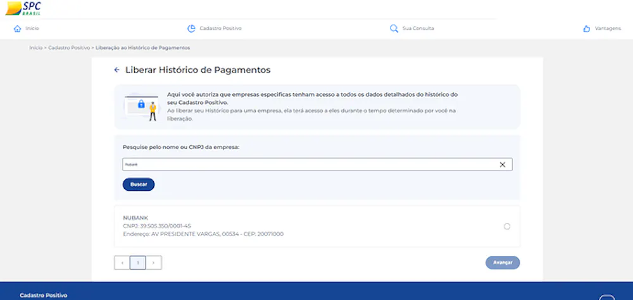Viewport: 633px width, 300px height.
Task: Click the footer Cadastro Positivo heading
Action: [44, 296]
